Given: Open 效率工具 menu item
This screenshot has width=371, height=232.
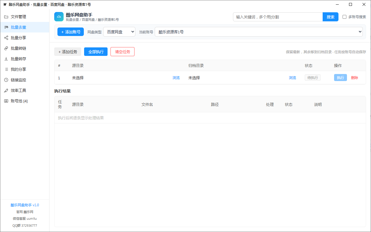Looking at the screenshot, I should pyautogui.click(x=25, y=90).
